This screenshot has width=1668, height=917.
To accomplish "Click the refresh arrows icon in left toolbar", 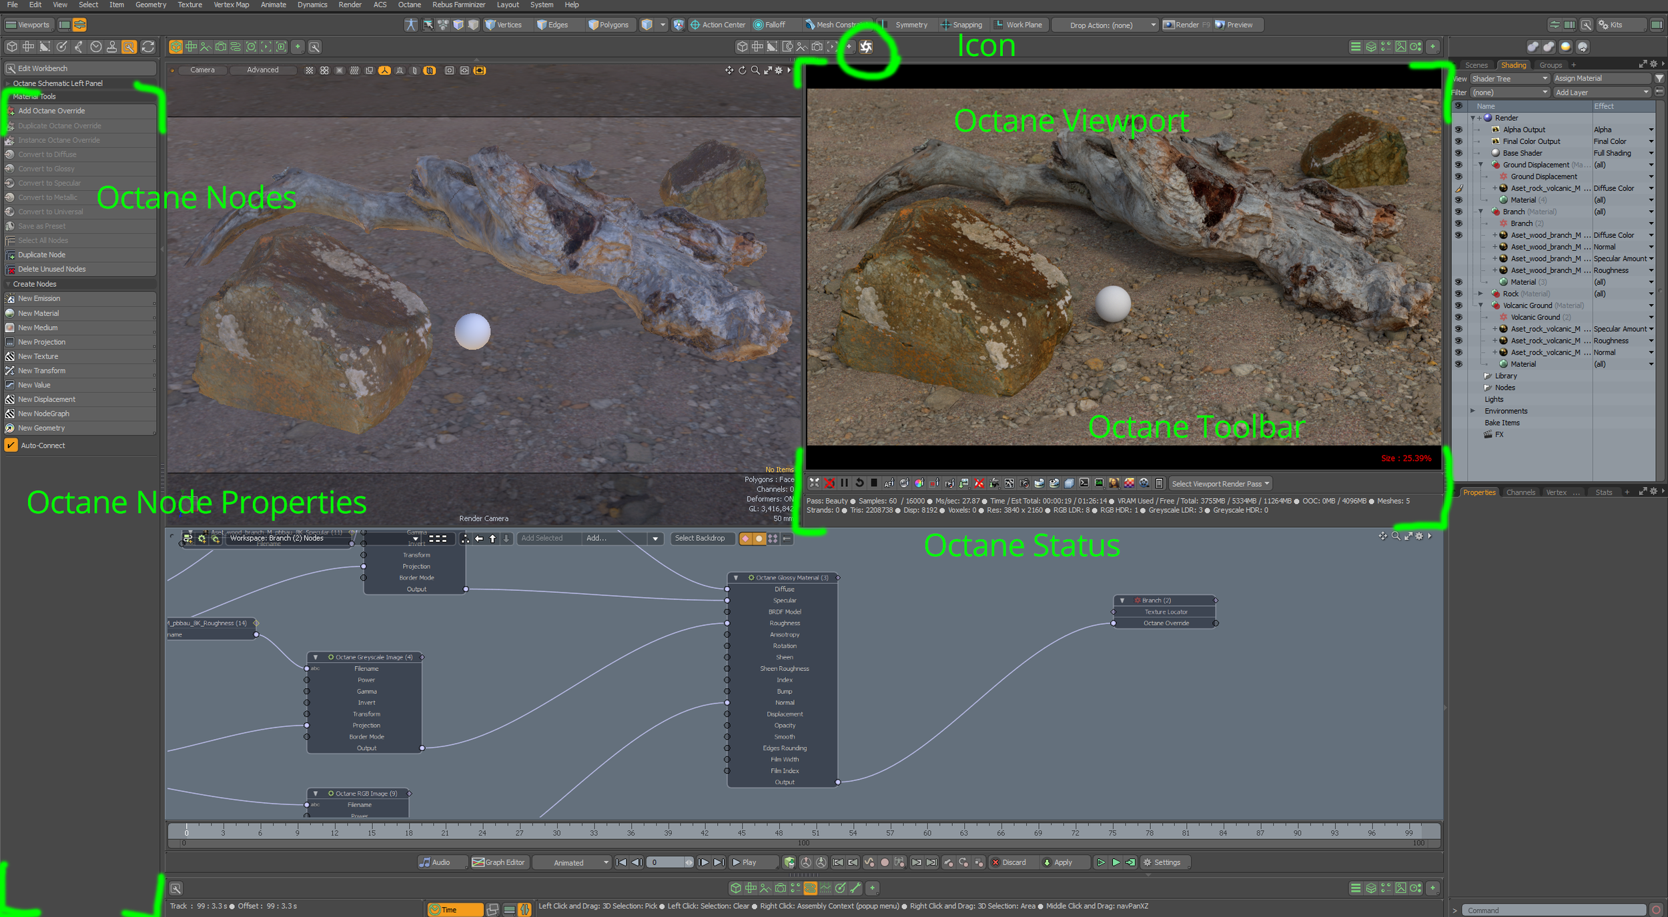I will click(148, 47).
